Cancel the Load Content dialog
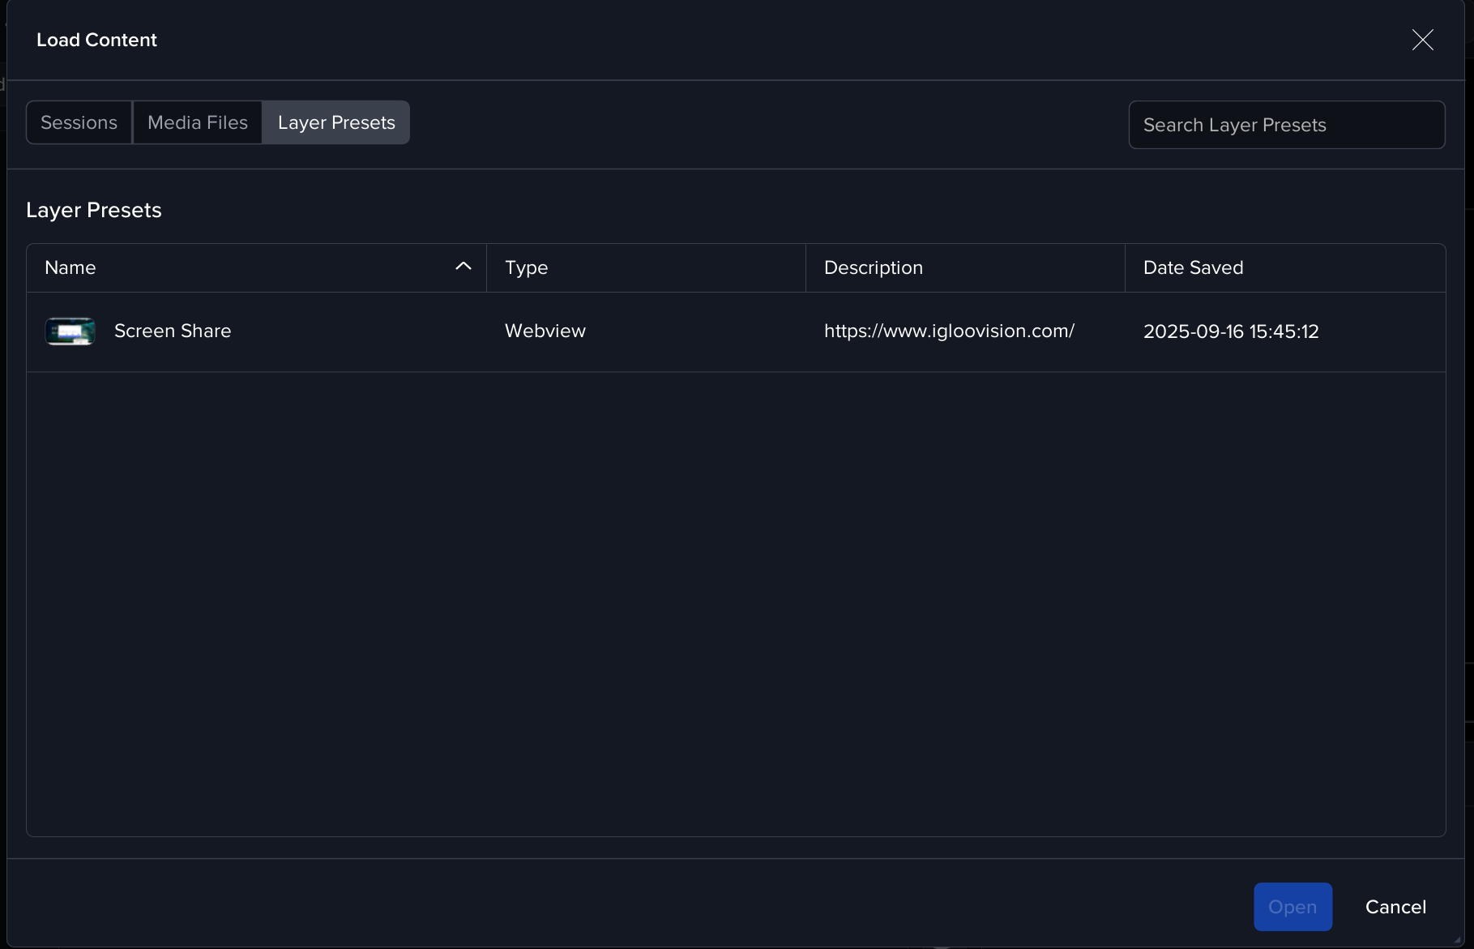Image resolution: width=1474 pixels, height=949 pixels. [1395, 907]
